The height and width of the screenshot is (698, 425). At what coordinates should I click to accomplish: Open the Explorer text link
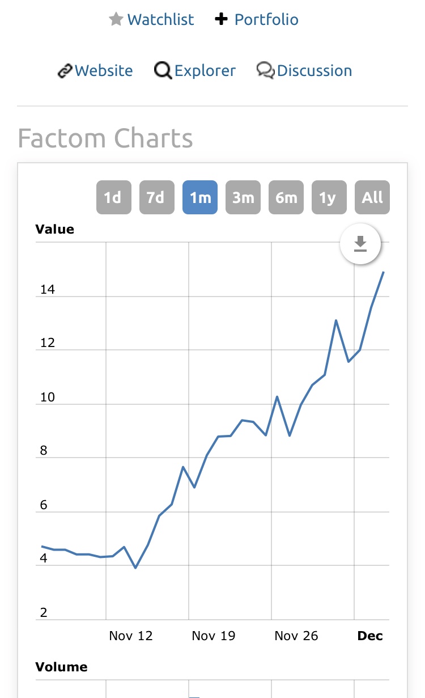[x=205, y=71]
